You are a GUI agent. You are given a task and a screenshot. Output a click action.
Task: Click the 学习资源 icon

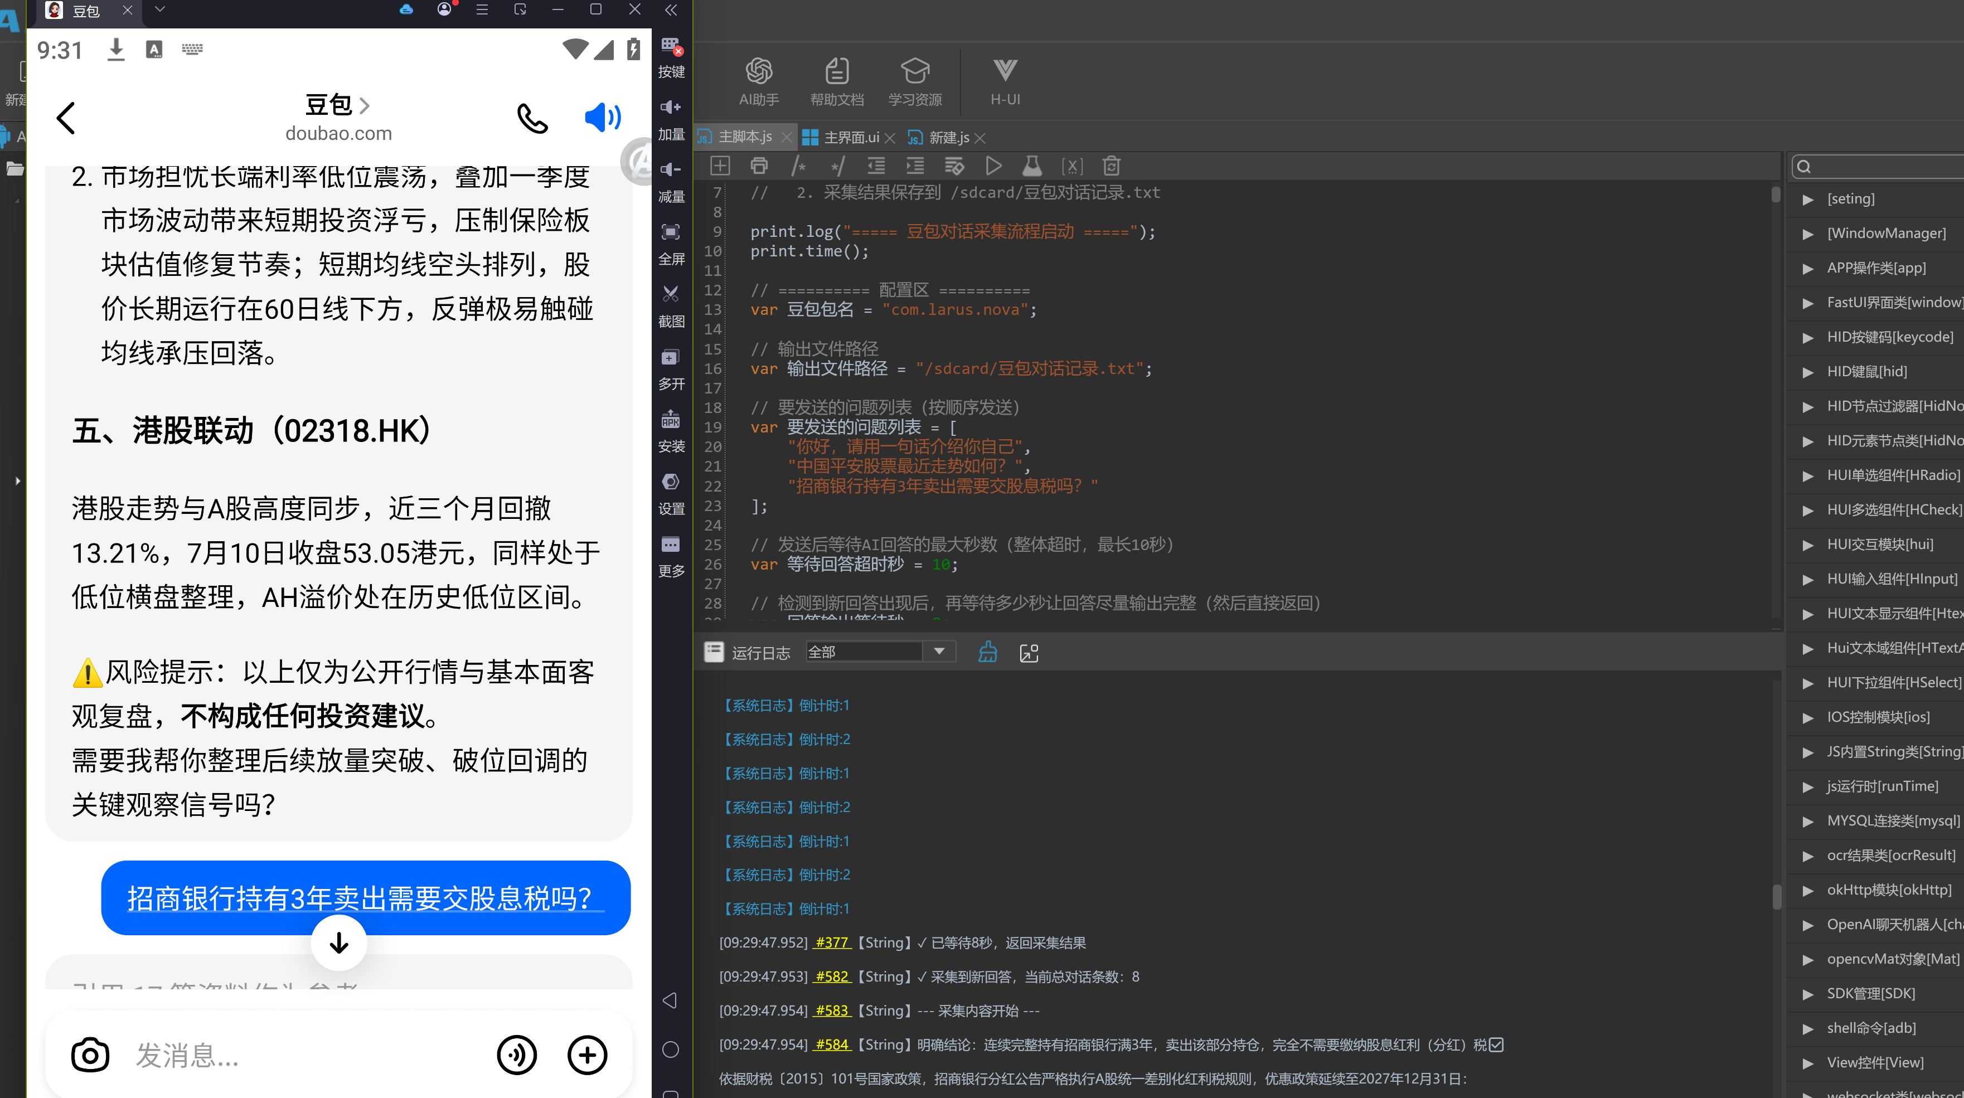[x=915, y=81]
